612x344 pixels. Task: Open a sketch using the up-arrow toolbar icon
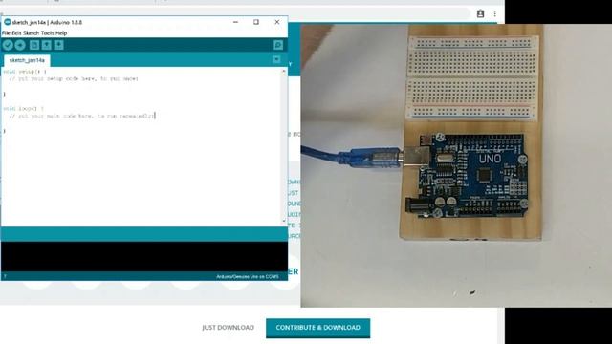(47, 45)
